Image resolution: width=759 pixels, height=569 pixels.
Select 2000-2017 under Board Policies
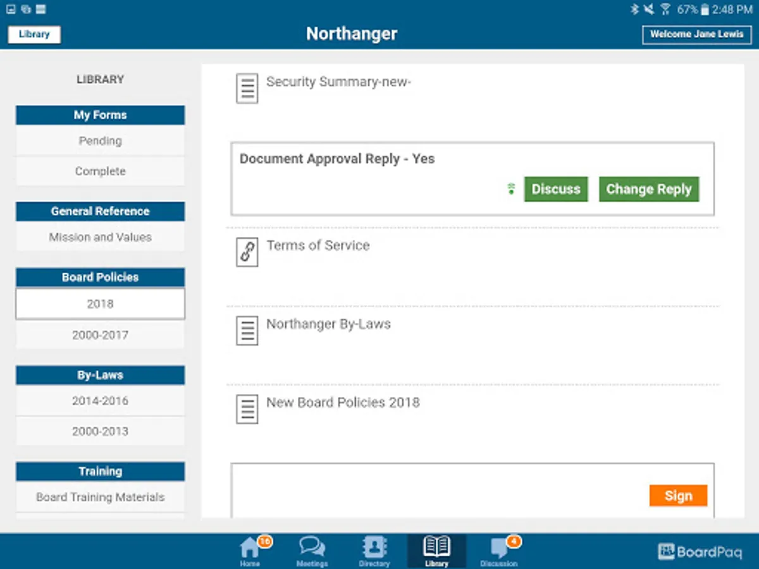pos(101,335)
